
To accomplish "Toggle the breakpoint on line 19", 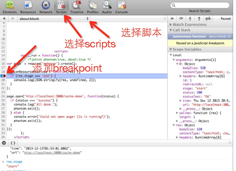I will coord(3,76).
